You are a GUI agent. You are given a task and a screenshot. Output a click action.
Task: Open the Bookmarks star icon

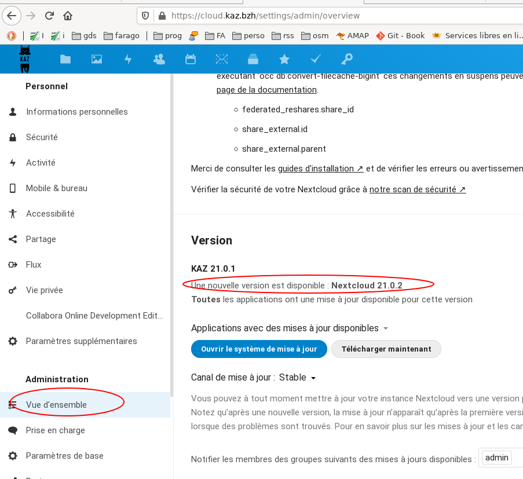[x=284, y=58]
